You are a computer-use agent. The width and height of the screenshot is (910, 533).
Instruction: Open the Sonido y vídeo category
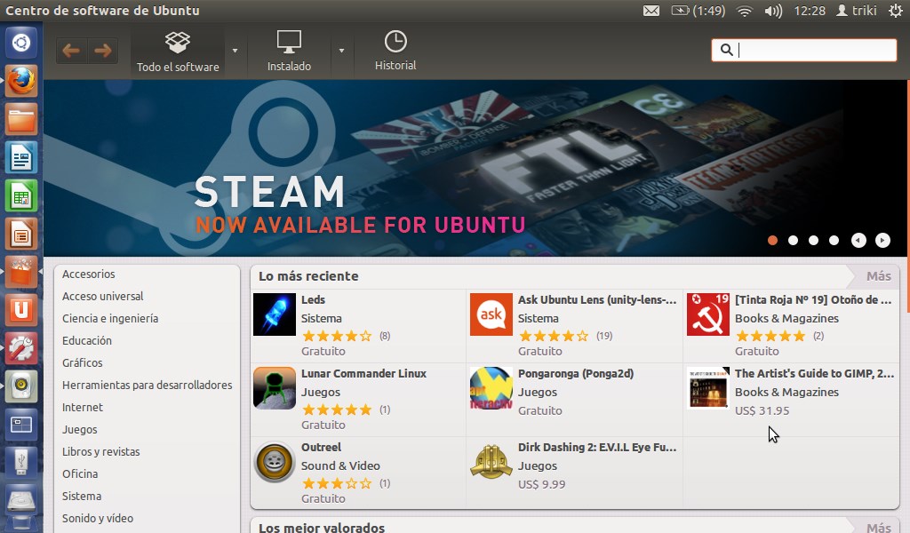click(x=98, y=518)
